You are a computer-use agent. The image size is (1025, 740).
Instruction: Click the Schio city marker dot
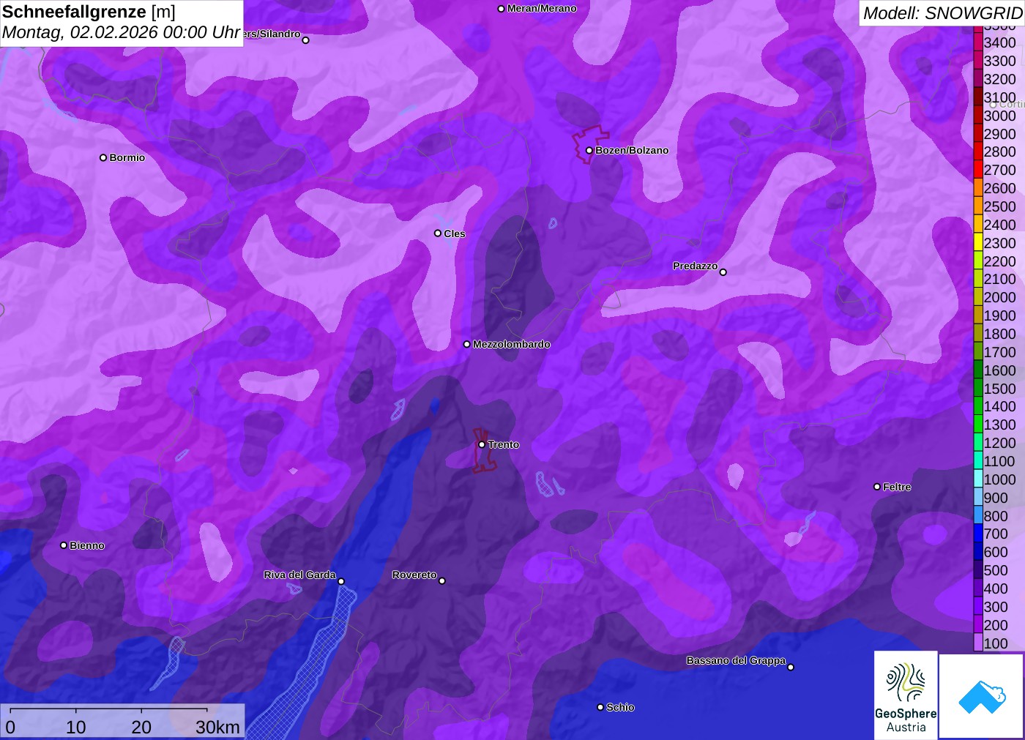(x=600, y=707)
